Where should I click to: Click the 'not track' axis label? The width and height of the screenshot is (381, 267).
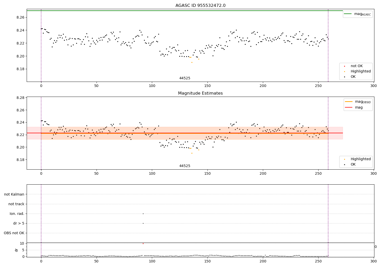coord(16,204)
